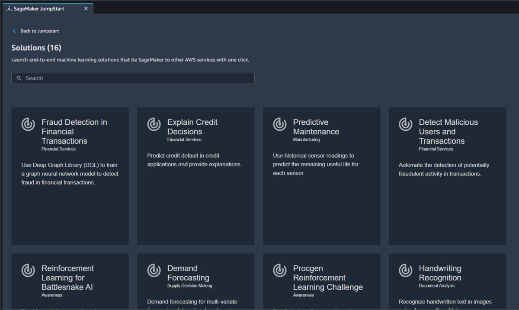Screen dimensions: 519x310
Task: Open Predictive Maintenance title
Action: (x=316, y=127)
